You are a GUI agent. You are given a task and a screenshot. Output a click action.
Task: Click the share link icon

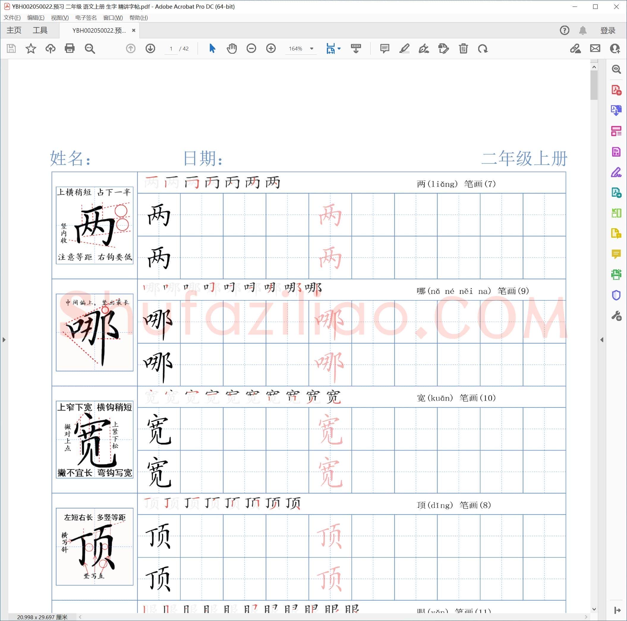pyautogui.click(x=575, y=49)
